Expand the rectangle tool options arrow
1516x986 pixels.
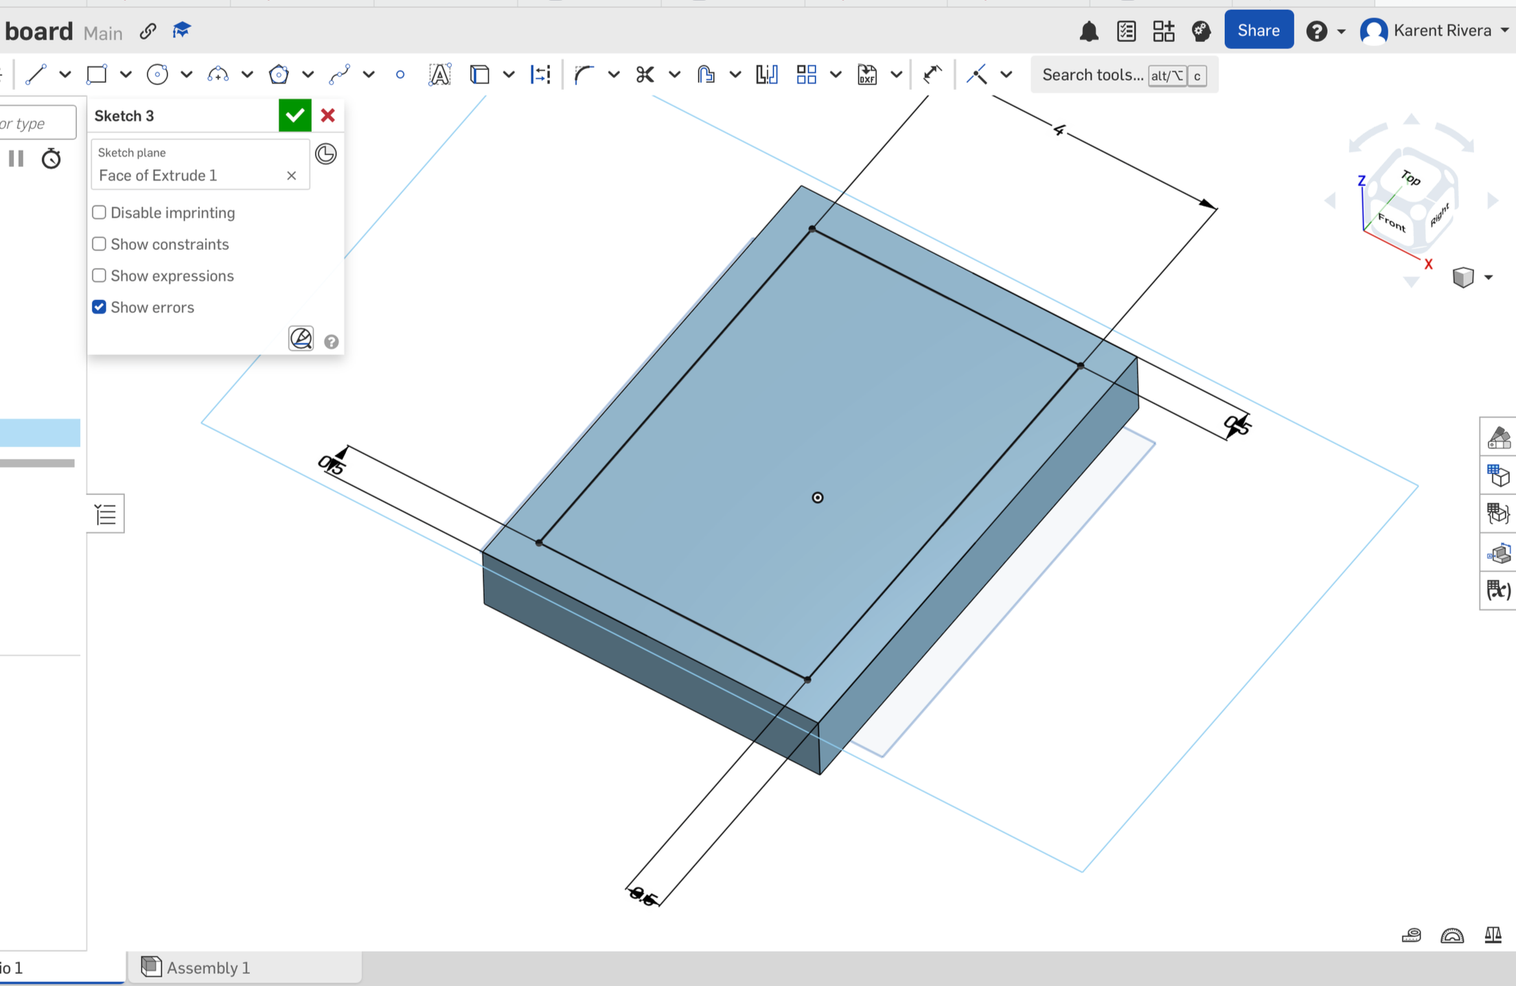pos(126,74)
